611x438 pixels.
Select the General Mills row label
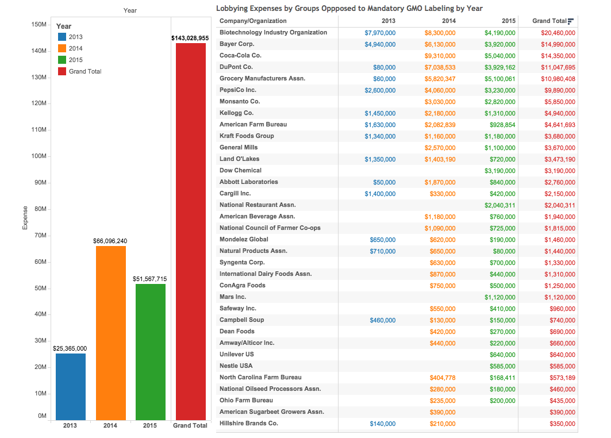coord(239,148)
